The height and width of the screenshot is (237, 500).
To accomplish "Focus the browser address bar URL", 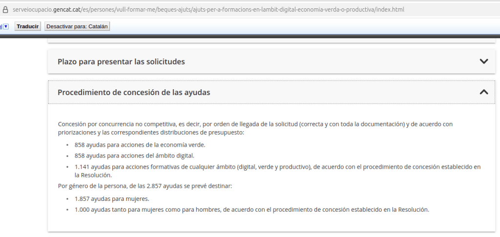I will (244, 10).
